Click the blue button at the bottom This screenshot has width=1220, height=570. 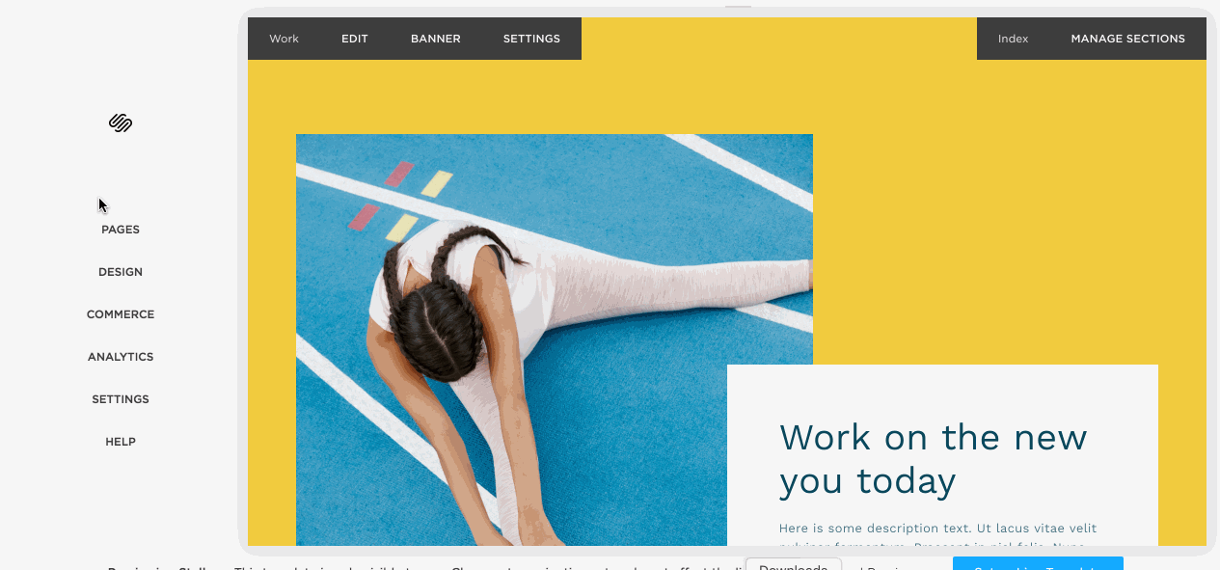[x=1038, y=563]
